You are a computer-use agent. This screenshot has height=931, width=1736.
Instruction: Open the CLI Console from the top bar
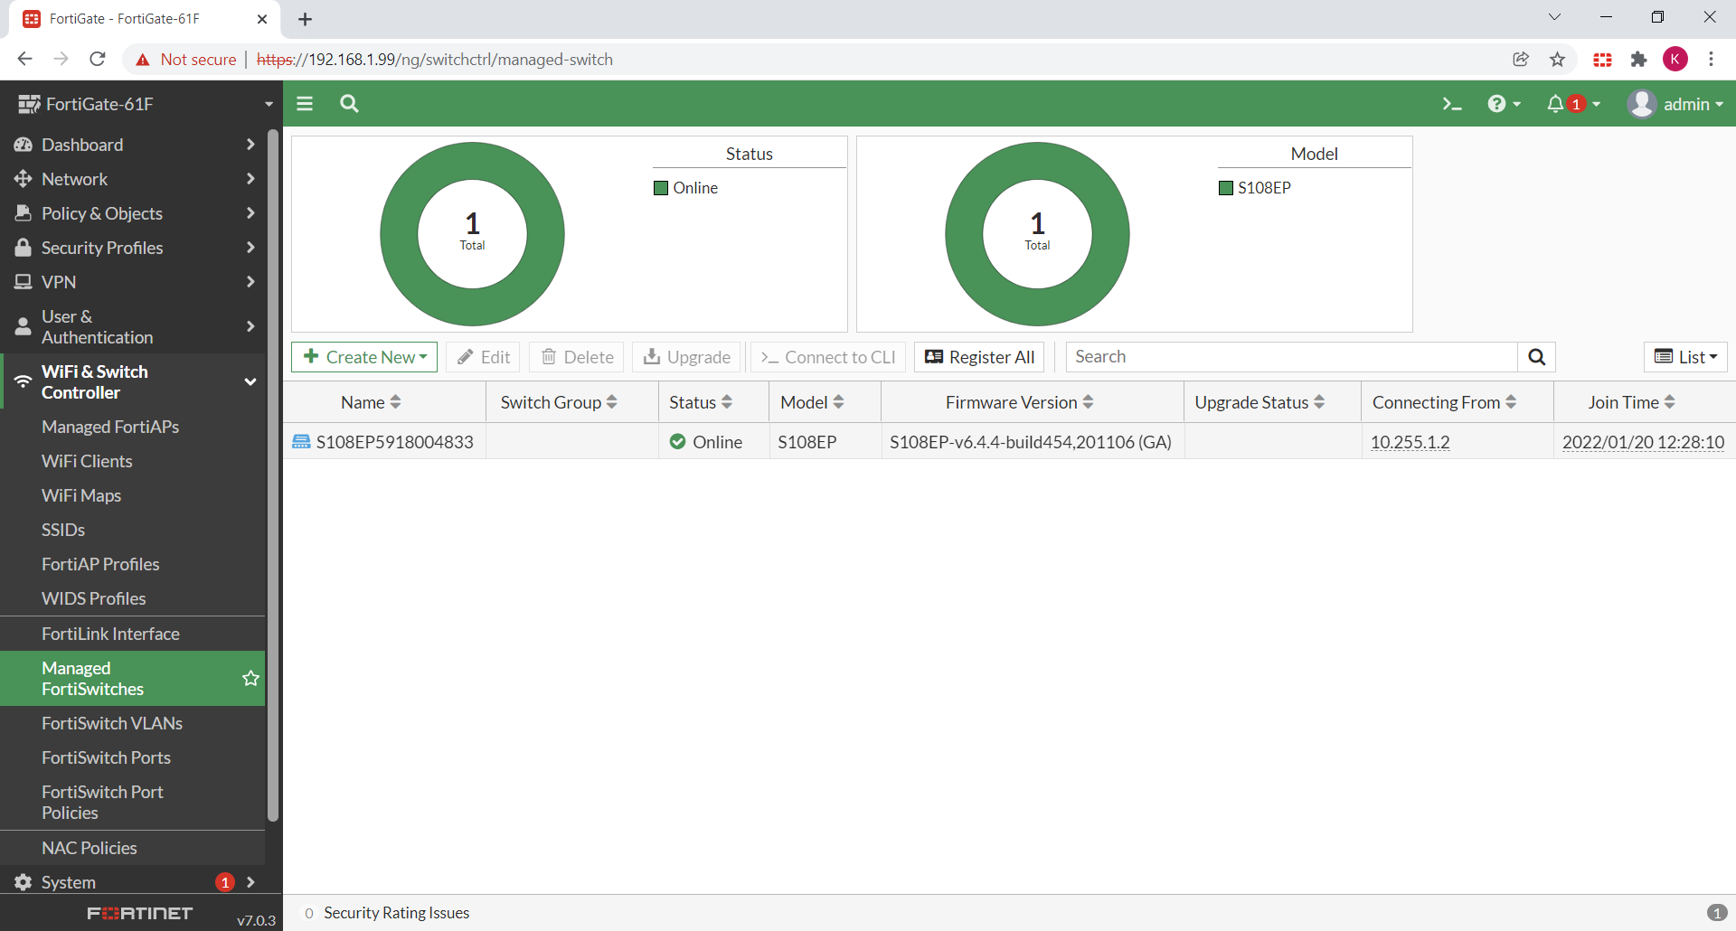[x=1451, y=104]
